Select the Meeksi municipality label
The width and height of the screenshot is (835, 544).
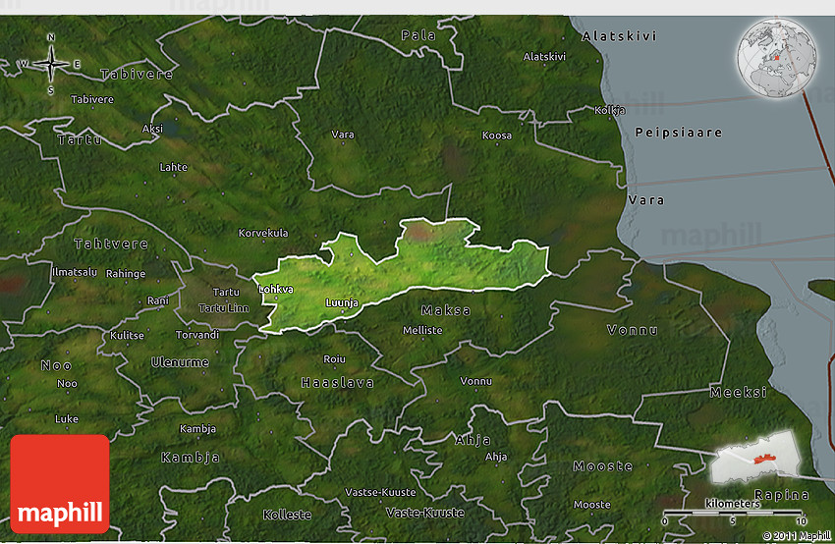pos(738,392)
